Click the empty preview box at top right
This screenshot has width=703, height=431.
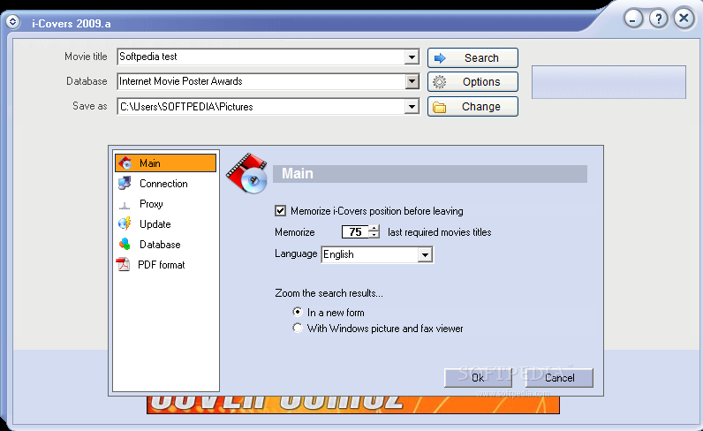pyautogui.click(x=609, y=82)
